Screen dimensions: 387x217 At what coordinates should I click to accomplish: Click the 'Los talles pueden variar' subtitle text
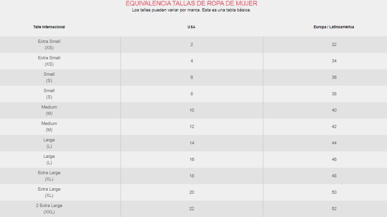point(191,10)
